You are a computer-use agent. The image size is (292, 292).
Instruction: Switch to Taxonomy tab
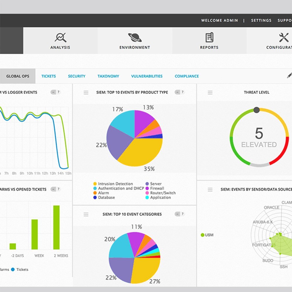click(108, 76)
